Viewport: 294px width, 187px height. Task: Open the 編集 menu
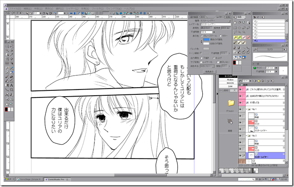[x=28, y=8]
